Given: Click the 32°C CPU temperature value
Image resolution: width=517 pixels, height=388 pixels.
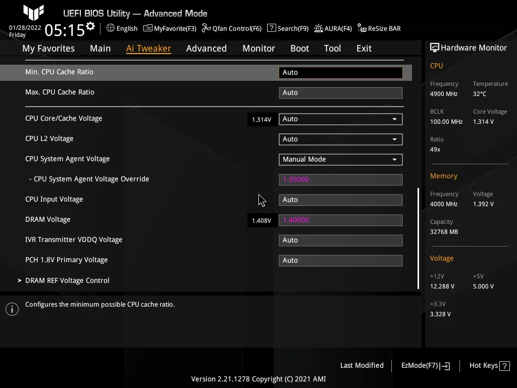Looking at the screenshot, I should pyautogui.click(x=480, y=93).
